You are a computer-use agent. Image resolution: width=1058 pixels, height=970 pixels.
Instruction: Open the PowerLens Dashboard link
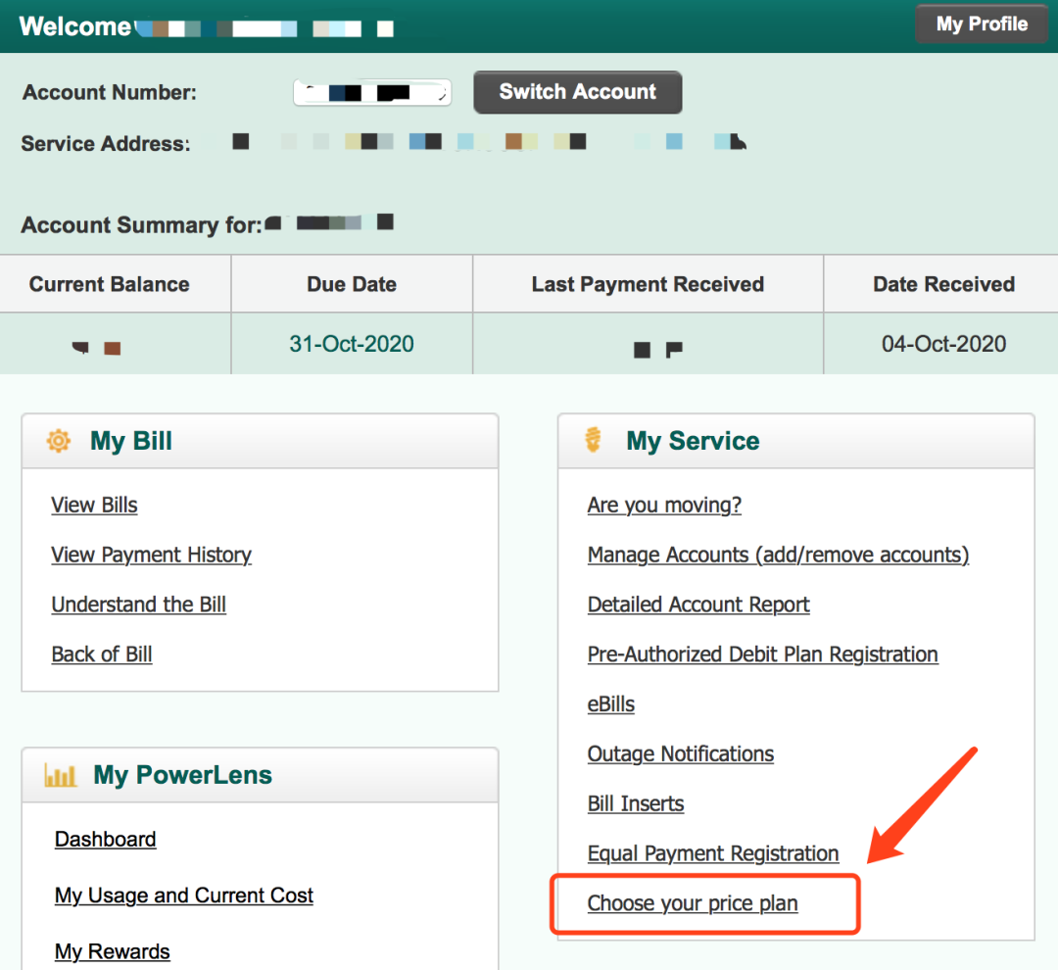pyautogui.click(x=105, y=840)
